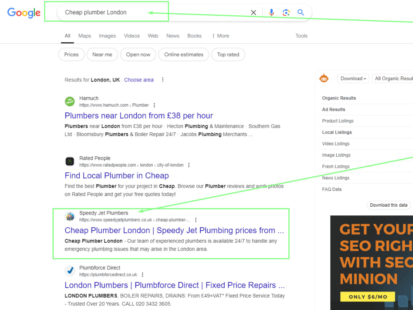
Task: Apply the Near me filter chip
Action: pos(102,55)
